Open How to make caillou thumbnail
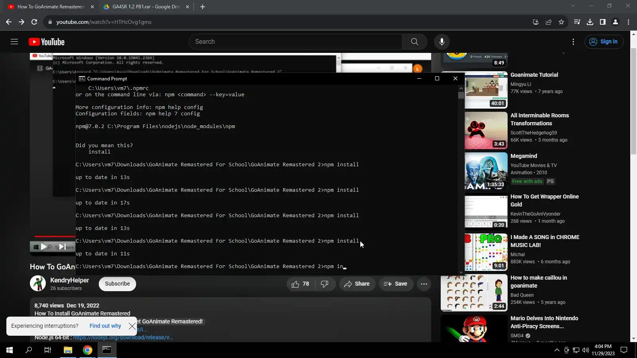This screenshot has width=637, height=358. (474, 293)
